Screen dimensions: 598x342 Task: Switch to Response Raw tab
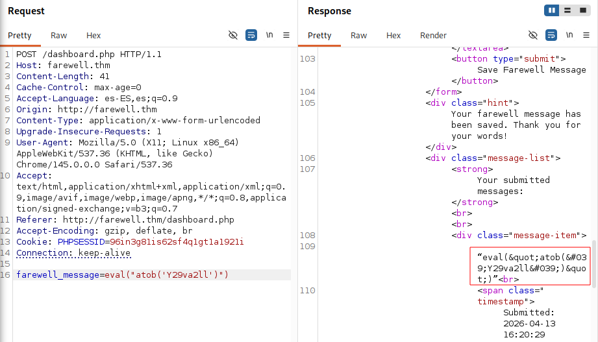359,36
